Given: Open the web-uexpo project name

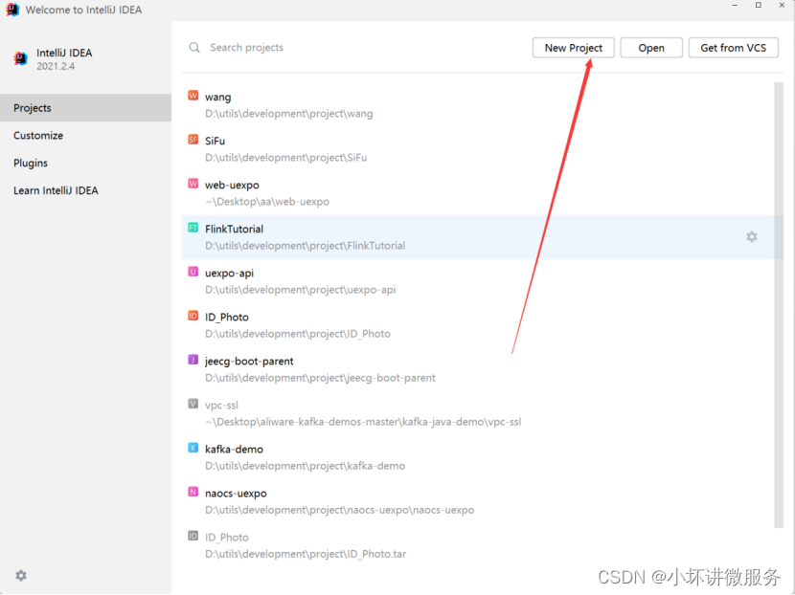Looking at the screenshot, I should coord(232,185).
